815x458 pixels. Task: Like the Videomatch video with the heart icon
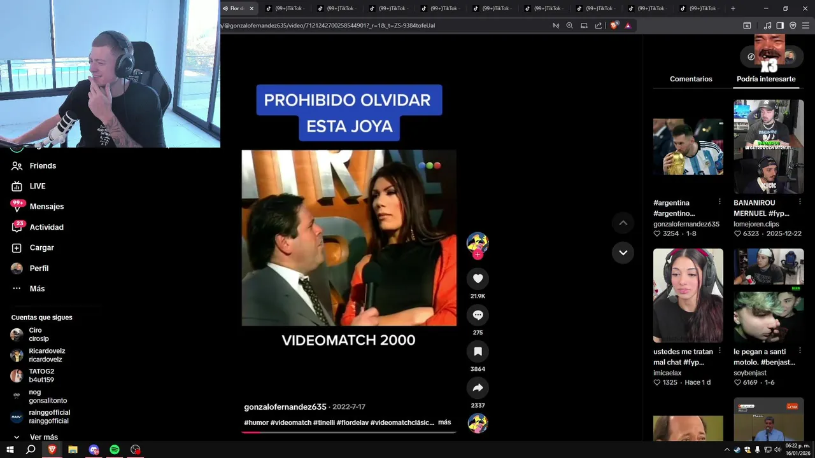[478, 279]
